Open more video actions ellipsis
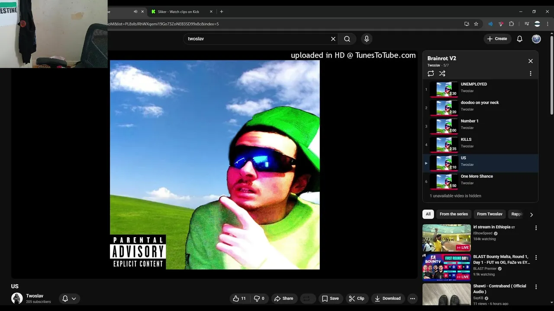554x311 pixels. (412, 298)
